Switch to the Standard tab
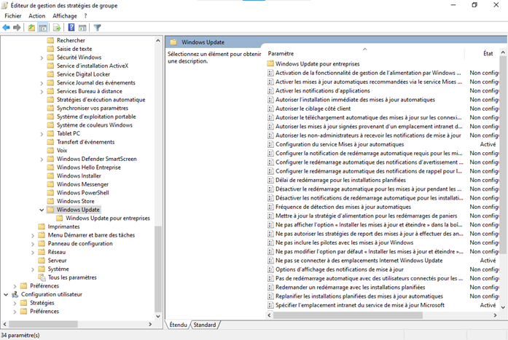Image resolution: width=508 pixels, height=340 pixels. (205, 325)
